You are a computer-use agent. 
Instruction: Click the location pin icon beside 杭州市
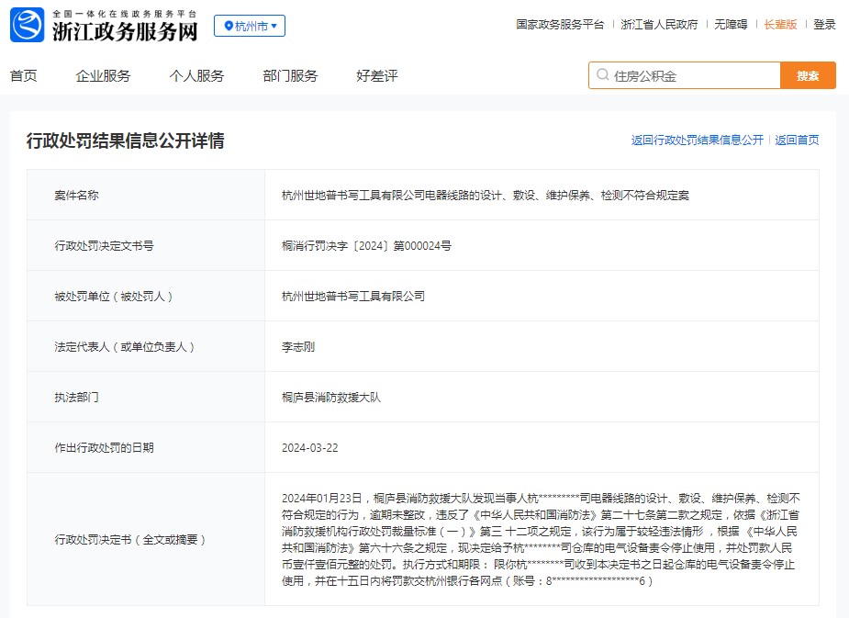pos(229,26)
